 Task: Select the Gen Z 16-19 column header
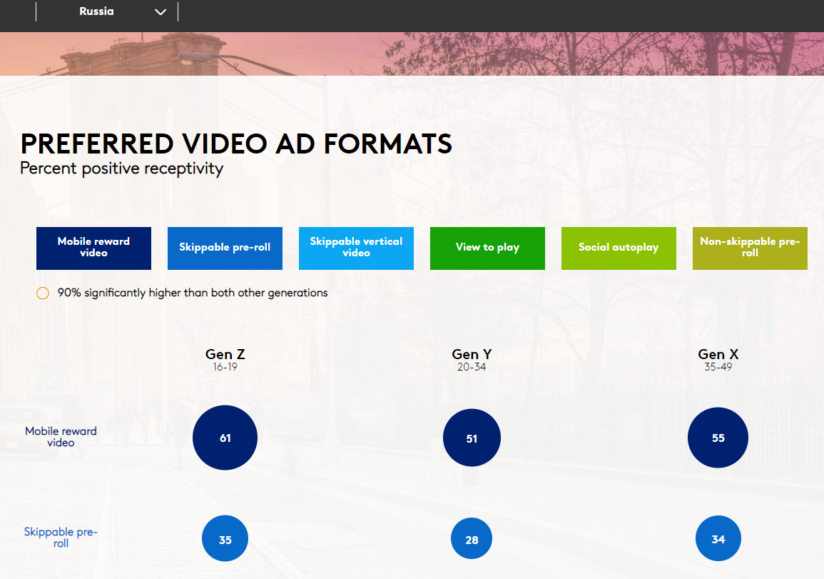[x=225, y=360]
